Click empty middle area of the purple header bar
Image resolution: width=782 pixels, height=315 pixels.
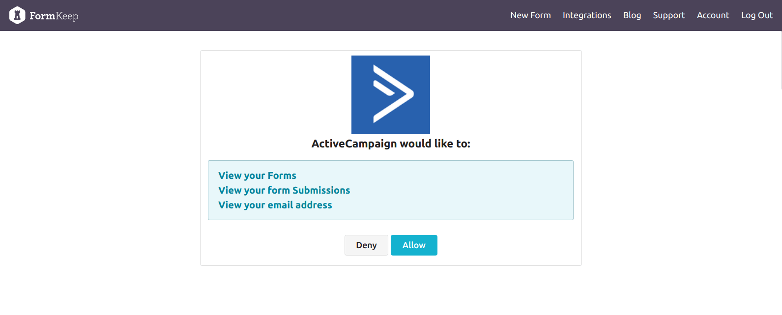coord(295,15)
